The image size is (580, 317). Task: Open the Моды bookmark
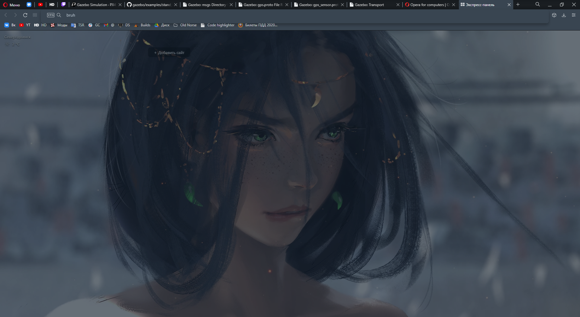(59, 25)
